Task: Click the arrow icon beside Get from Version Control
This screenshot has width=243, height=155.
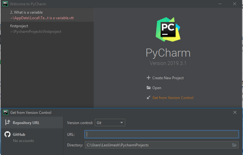Action: point(149,97)
